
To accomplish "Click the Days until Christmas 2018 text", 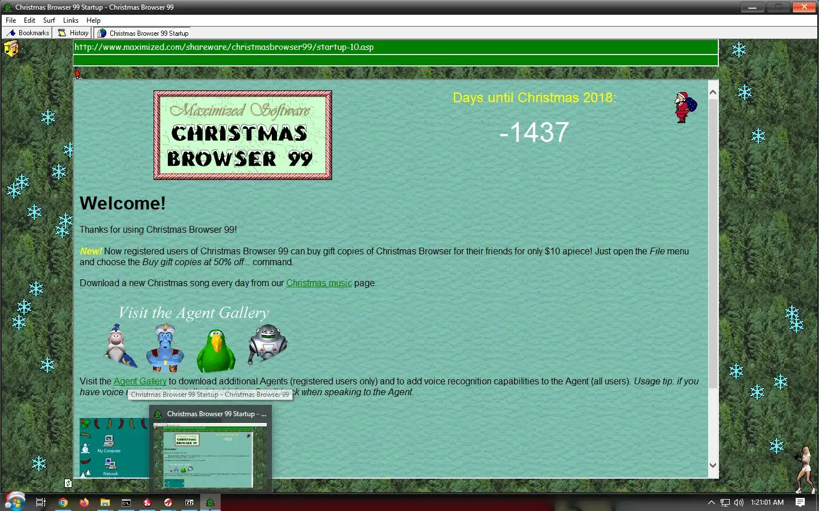I will click(x=534, y=98).
